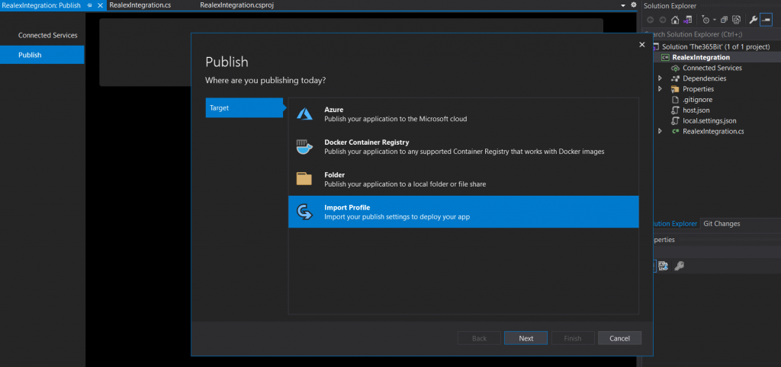The width and height of the screenshot is (781, 367).
Task: Click Next in the Publish dialog
Action: point(526,338)
